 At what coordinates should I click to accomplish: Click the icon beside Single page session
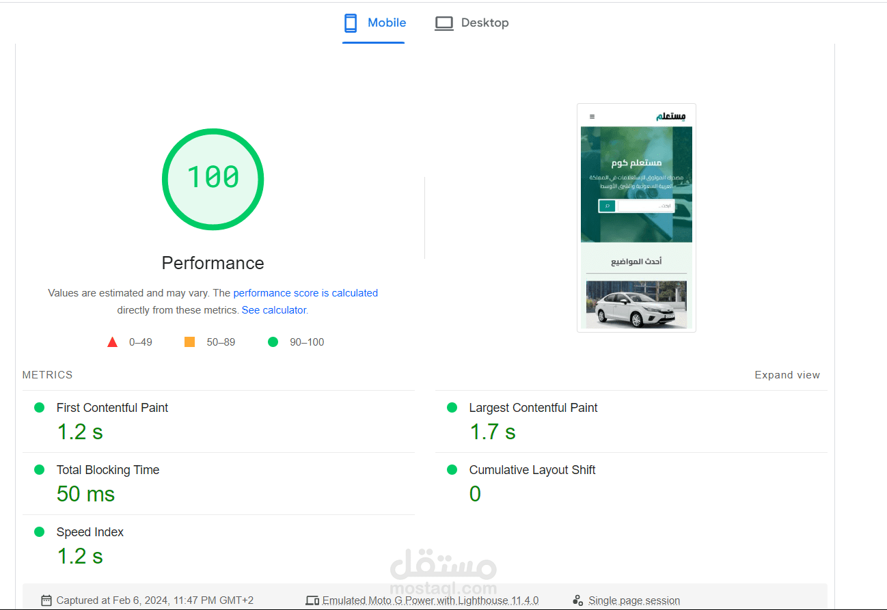(578, 601)
